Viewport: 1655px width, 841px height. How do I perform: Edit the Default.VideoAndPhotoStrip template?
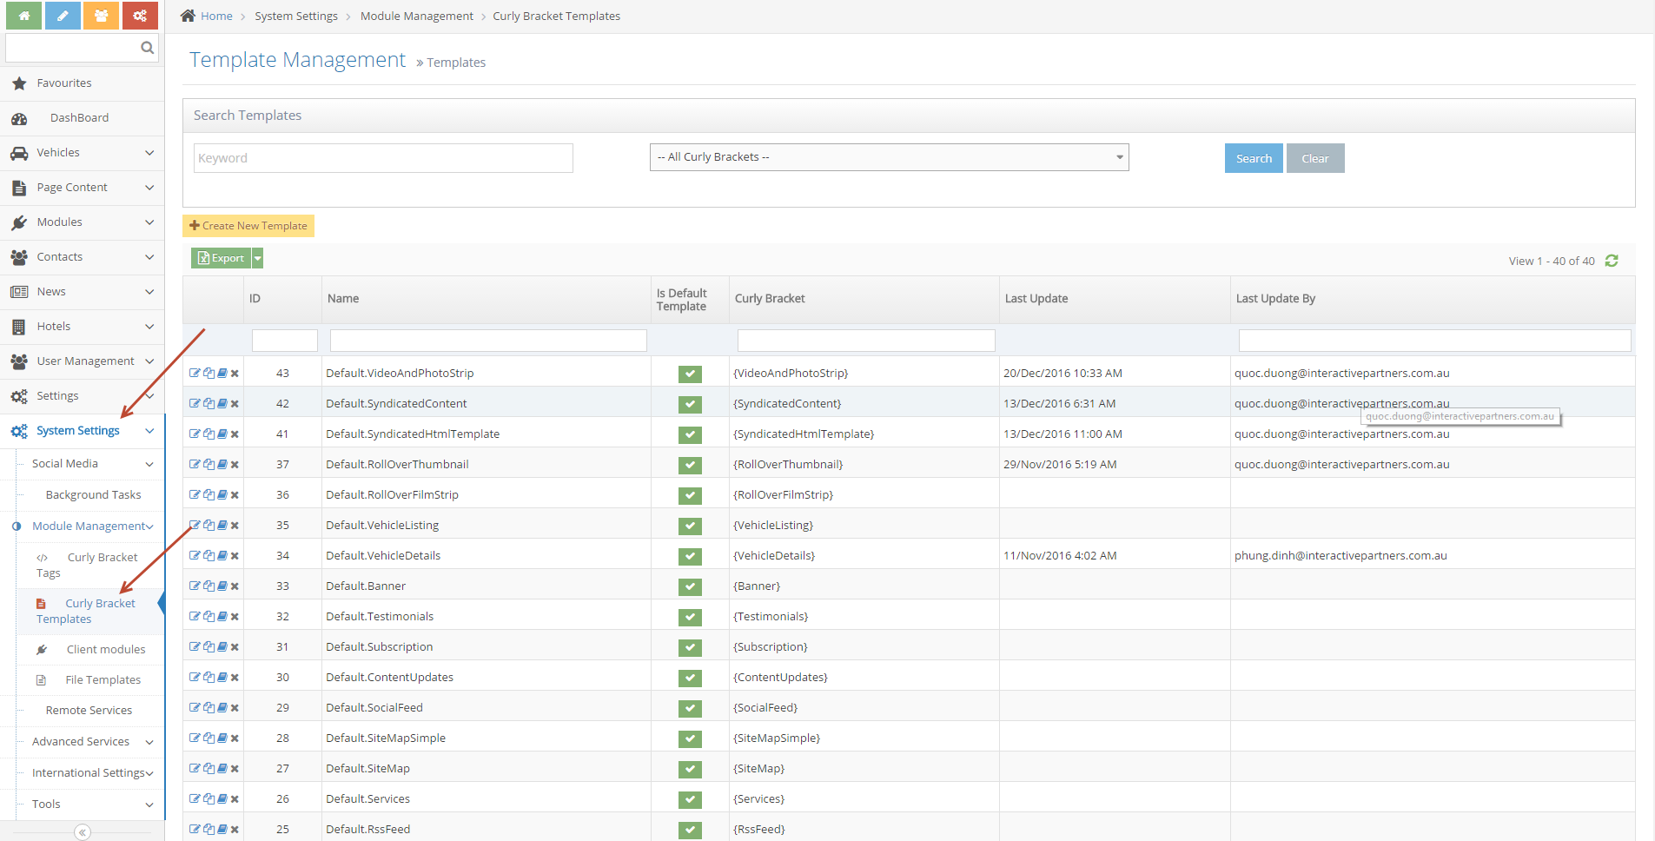pos(195,373)
